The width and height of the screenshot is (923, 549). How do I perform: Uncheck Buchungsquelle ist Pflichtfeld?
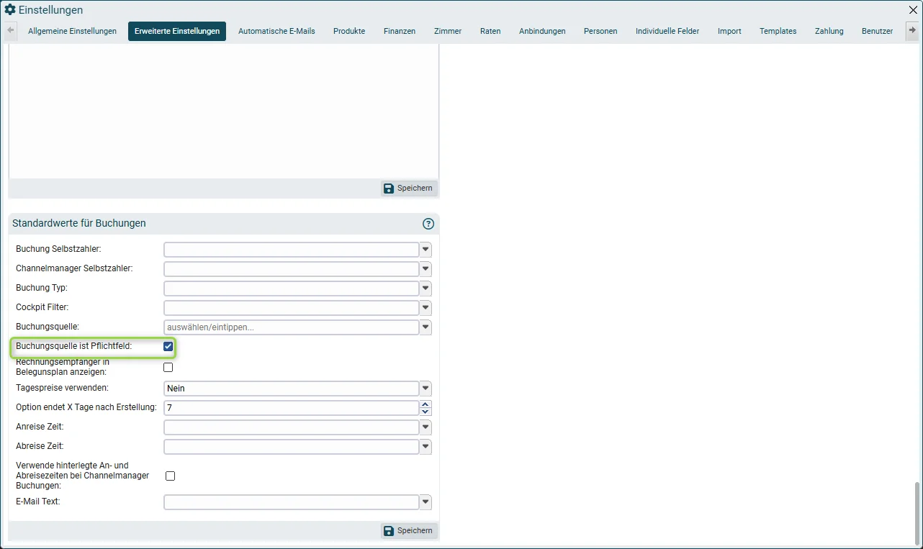pos(168,347)
